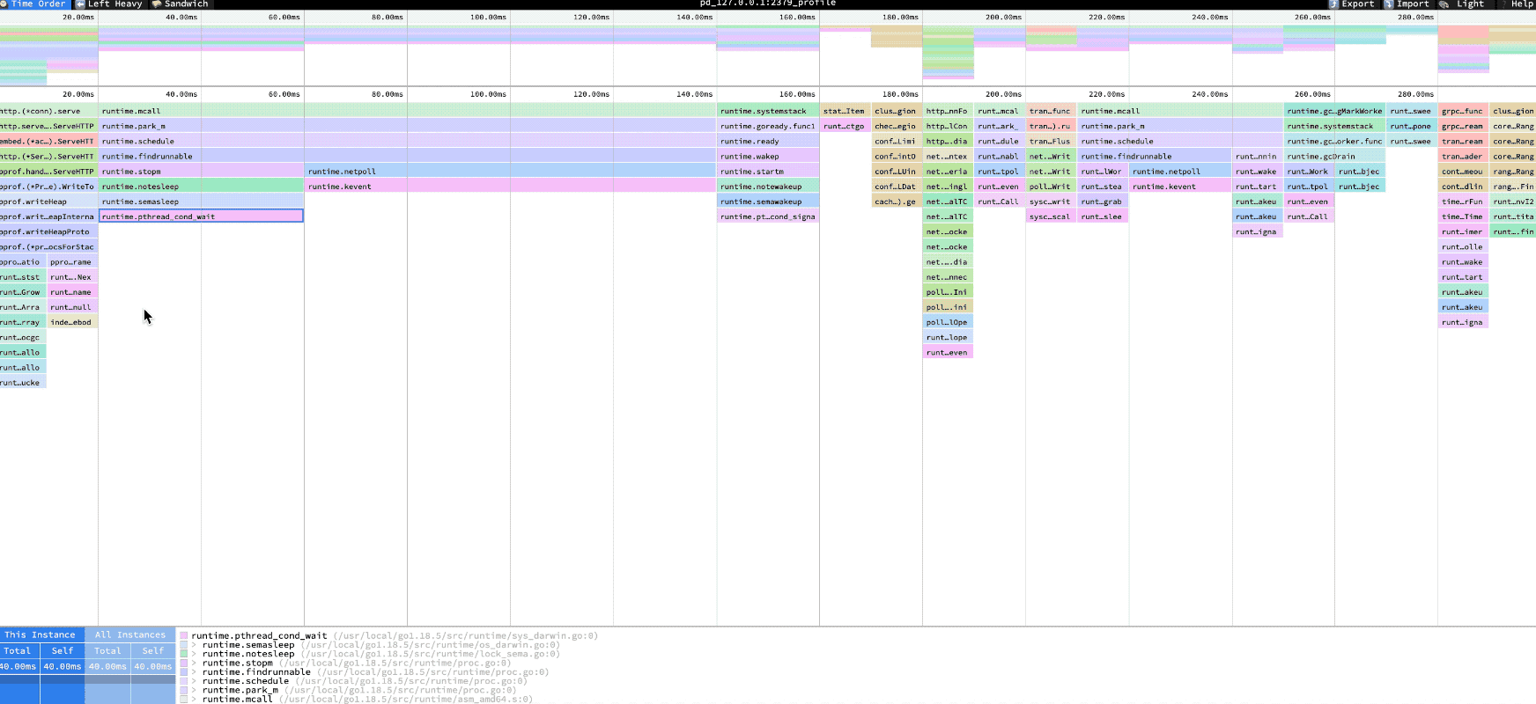Select the runtime.goready.func1 frame

point(768,126)
